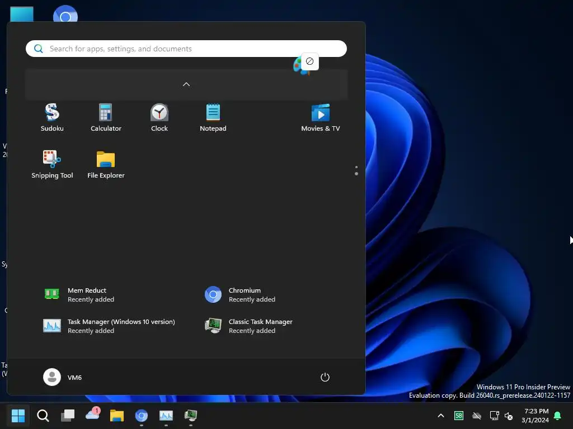Open notification bell in tray
The height and width of the screenshot is (429, 573).
pos(558,416)
